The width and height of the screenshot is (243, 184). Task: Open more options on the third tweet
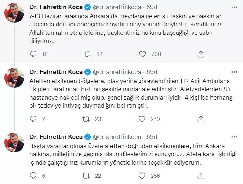coord(234,136)
